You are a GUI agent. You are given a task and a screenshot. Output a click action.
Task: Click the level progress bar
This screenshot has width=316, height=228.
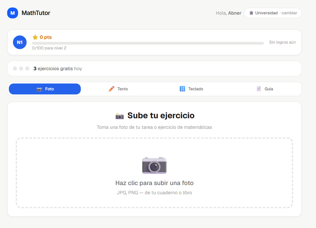[148, 43]
